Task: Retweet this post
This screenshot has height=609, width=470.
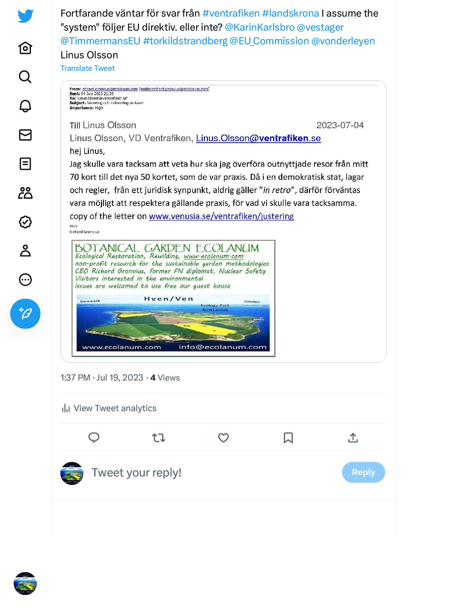Action: click(x=159, y=438)
